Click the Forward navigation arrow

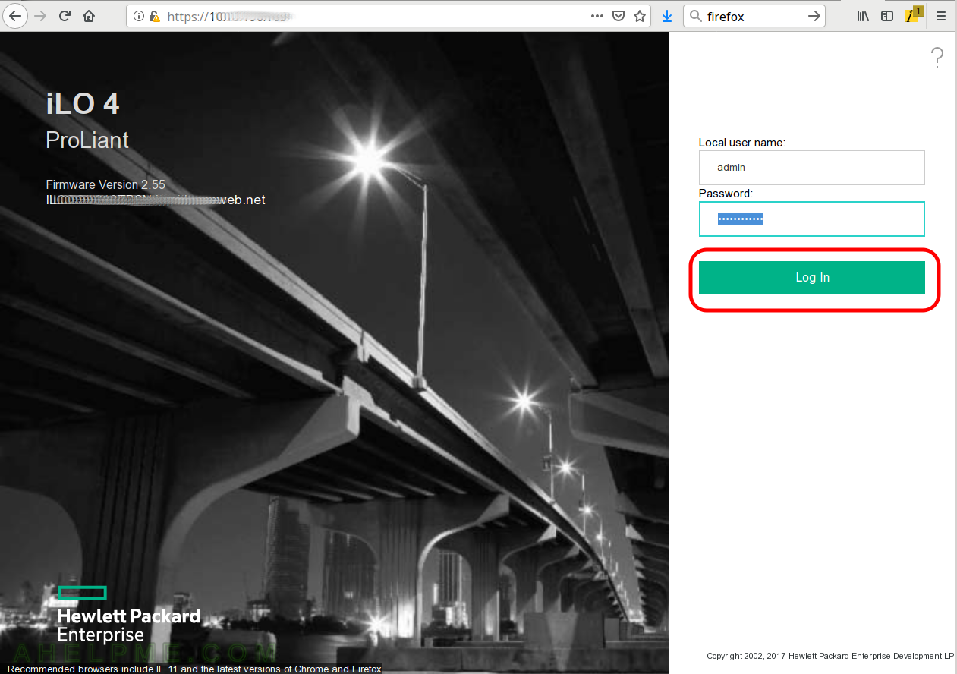[40, 16]
